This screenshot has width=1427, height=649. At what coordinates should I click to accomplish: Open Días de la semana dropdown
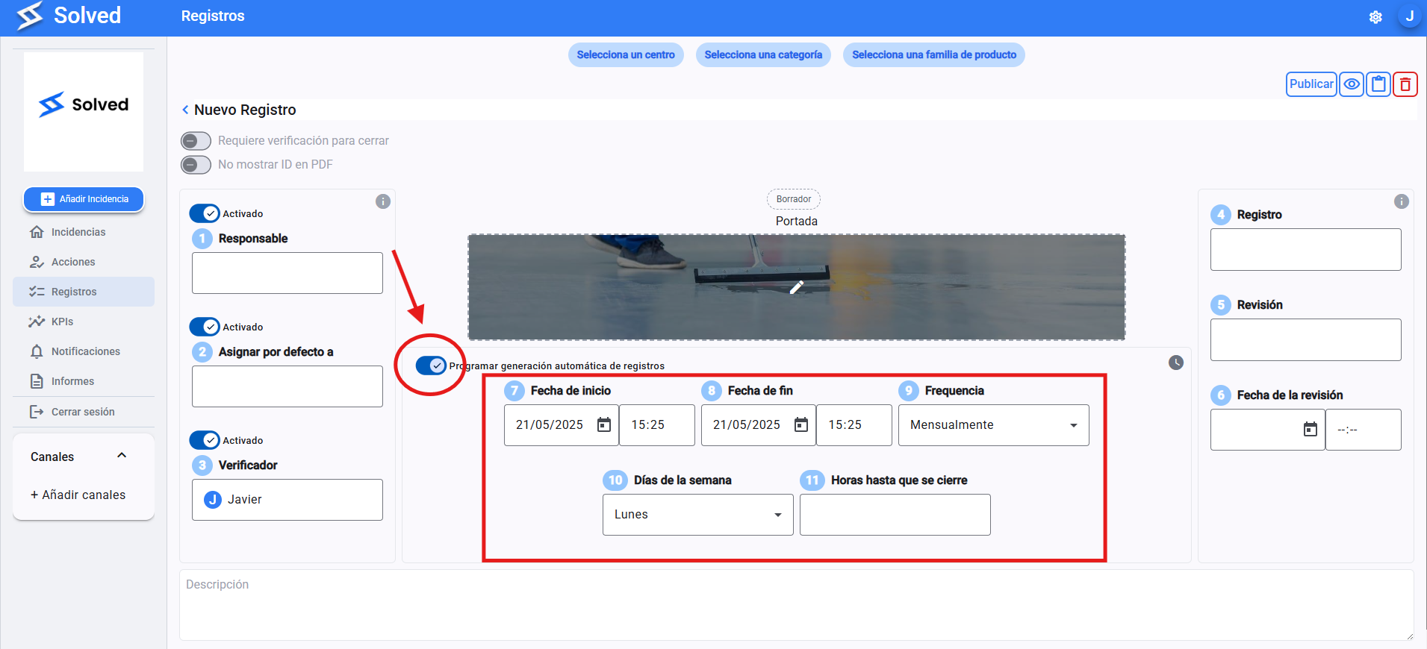coord(697,515)
